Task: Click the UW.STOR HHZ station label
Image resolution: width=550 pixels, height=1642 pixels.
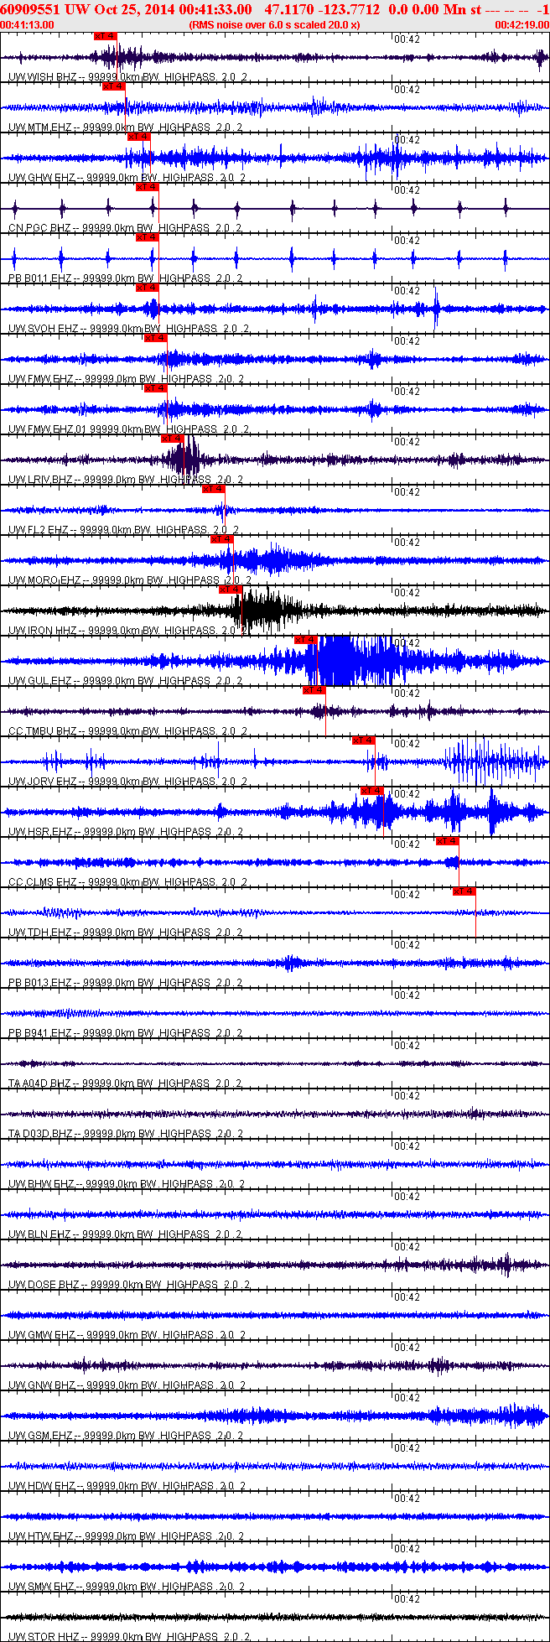Action: (129, 1637)
